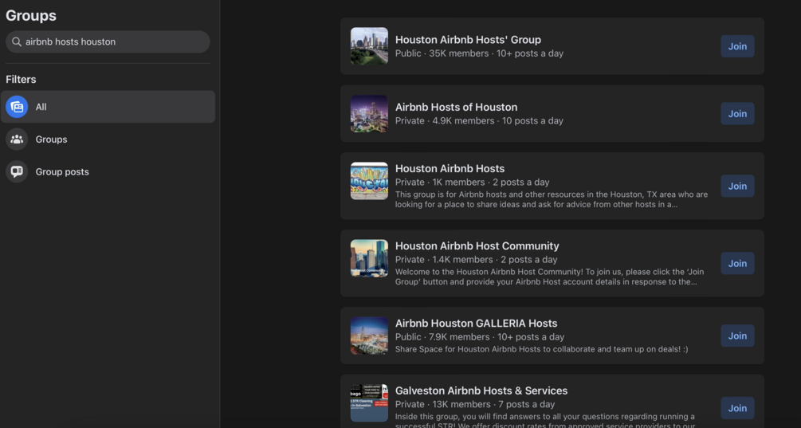
Task: Click the magnifier icon in the search box
Action: tap(17, 42)
